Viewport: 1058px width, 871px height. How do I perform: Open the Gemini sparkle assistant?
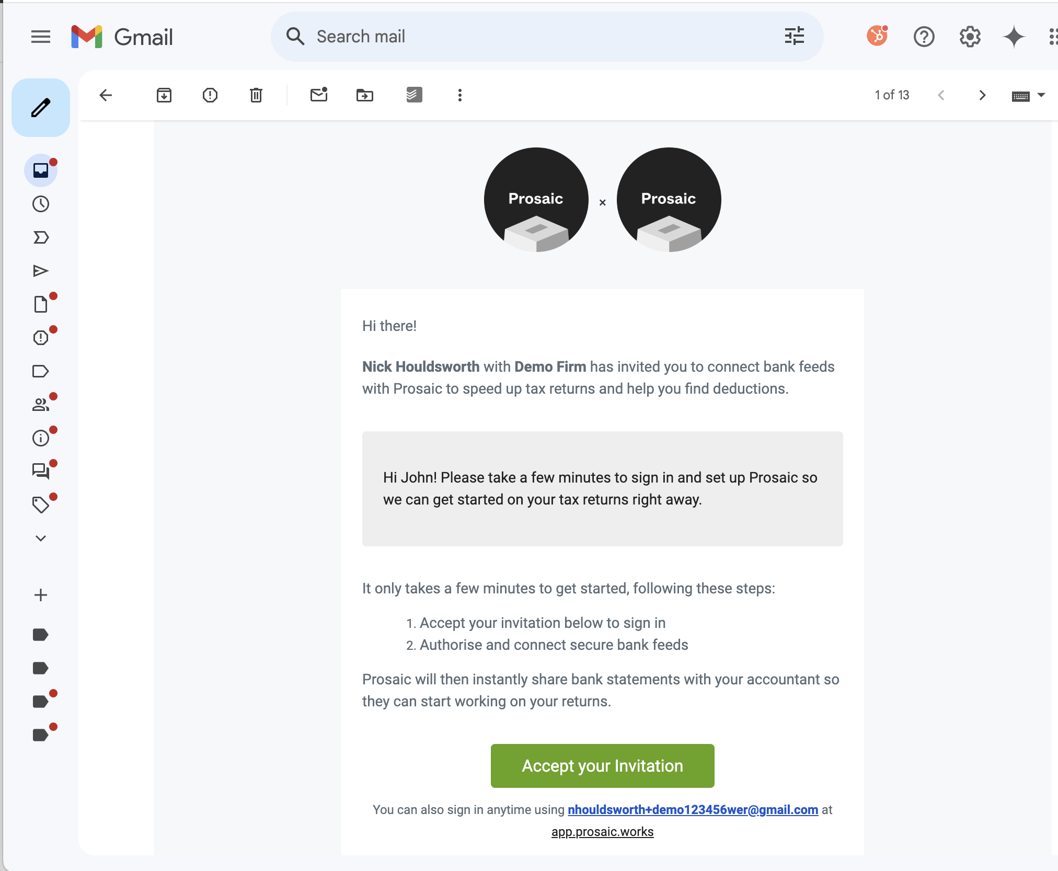[x=1014, y=37]
